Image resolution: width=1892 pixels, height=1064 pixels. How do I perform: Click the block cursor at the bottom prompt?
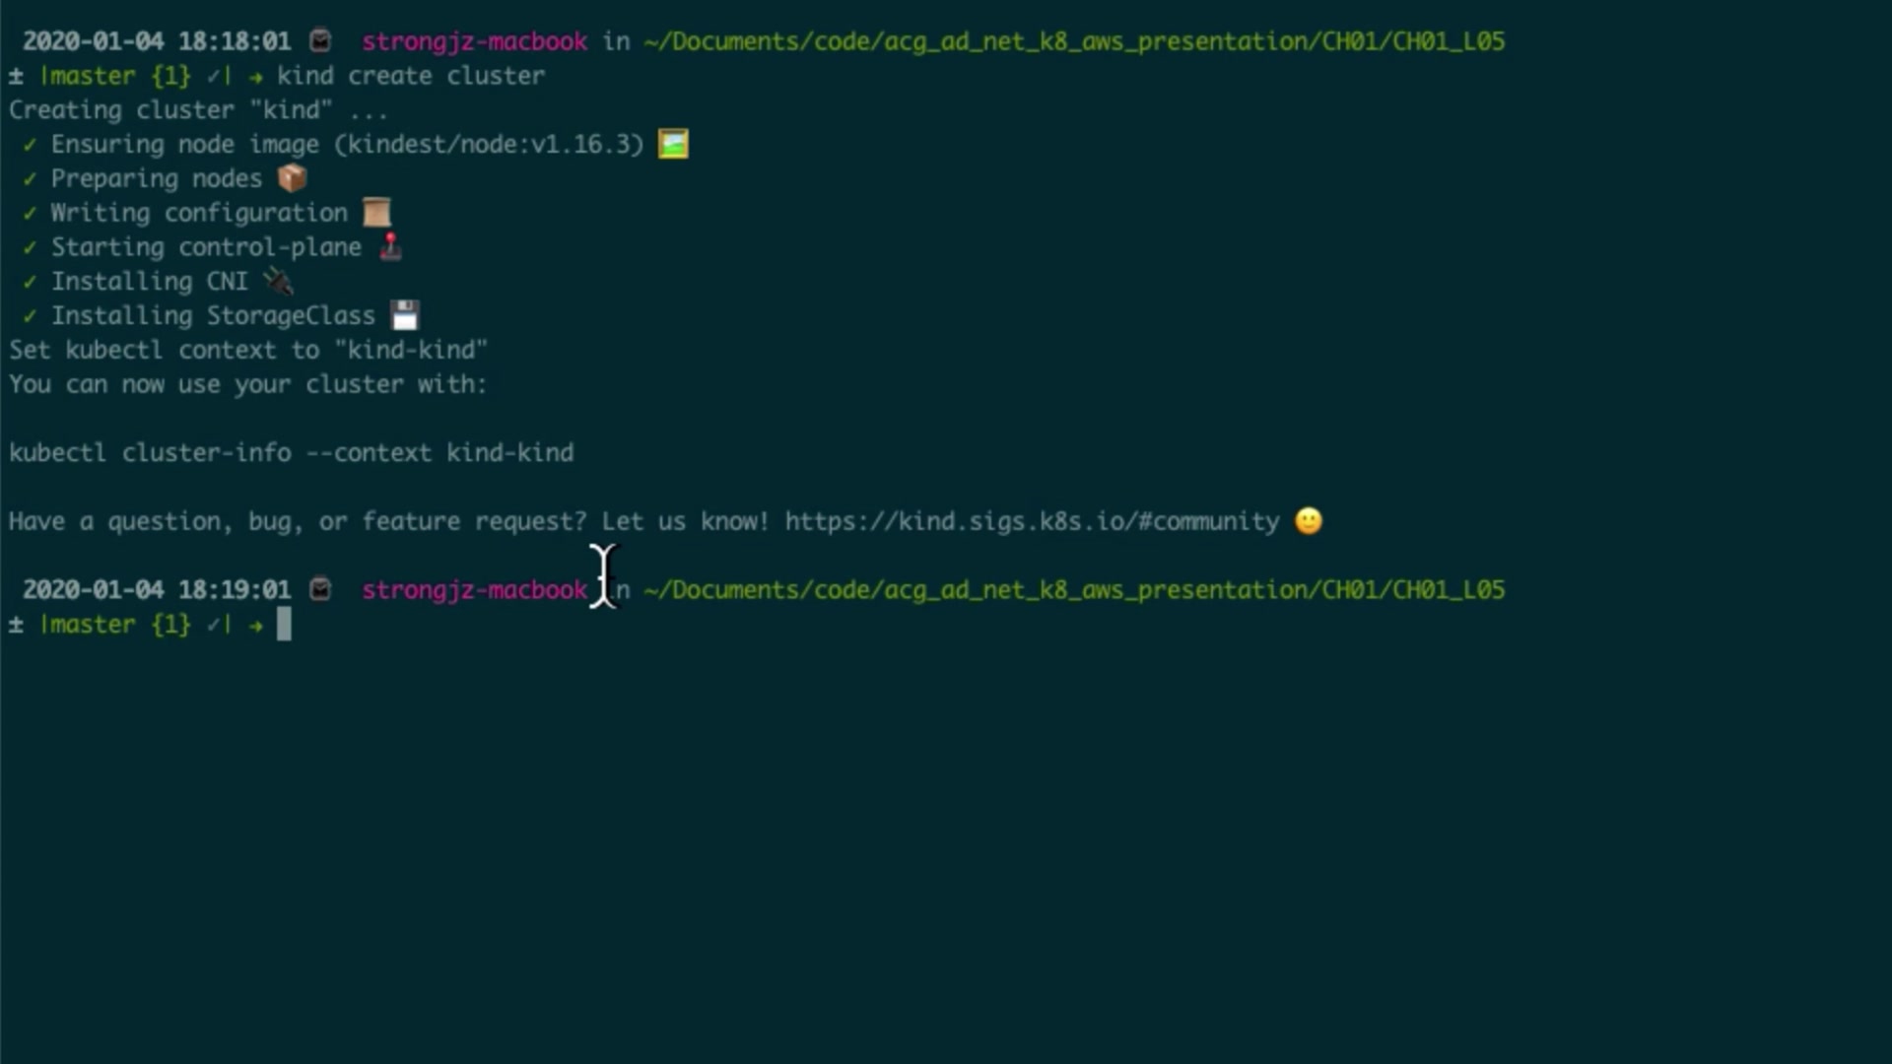[284, 625]
